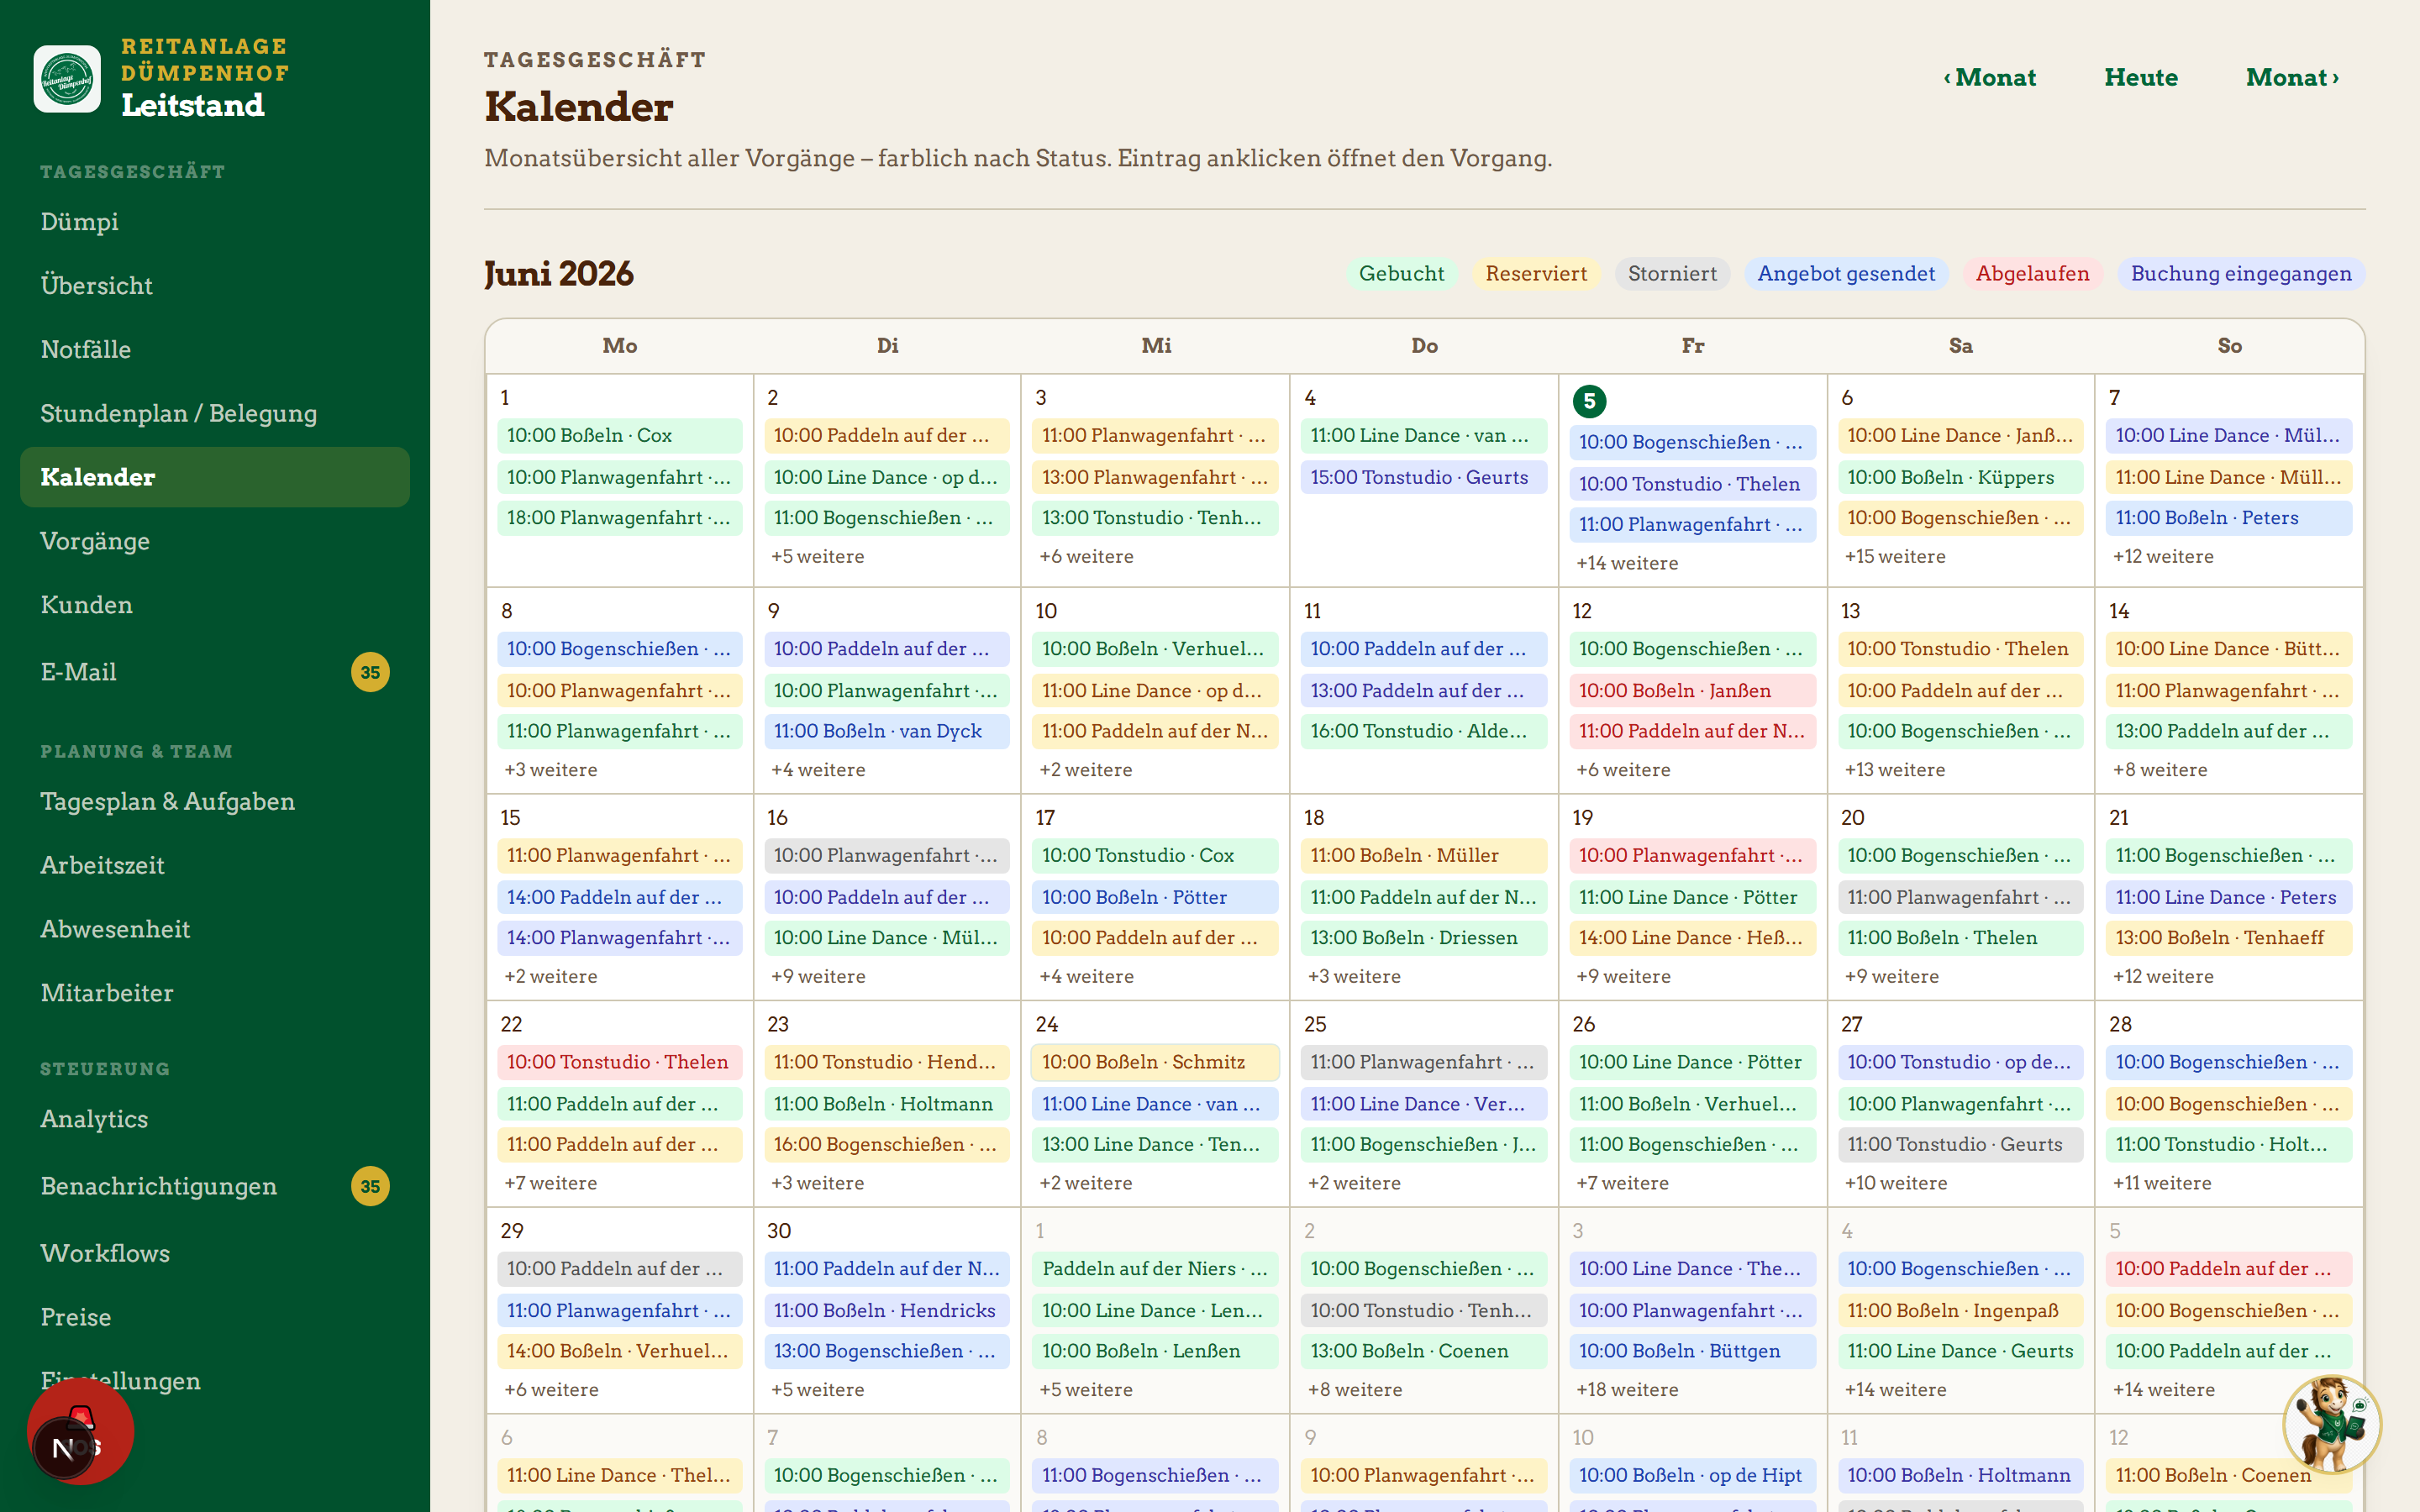
Task: Open Übersicht in the sidebar
Action: 215,285
